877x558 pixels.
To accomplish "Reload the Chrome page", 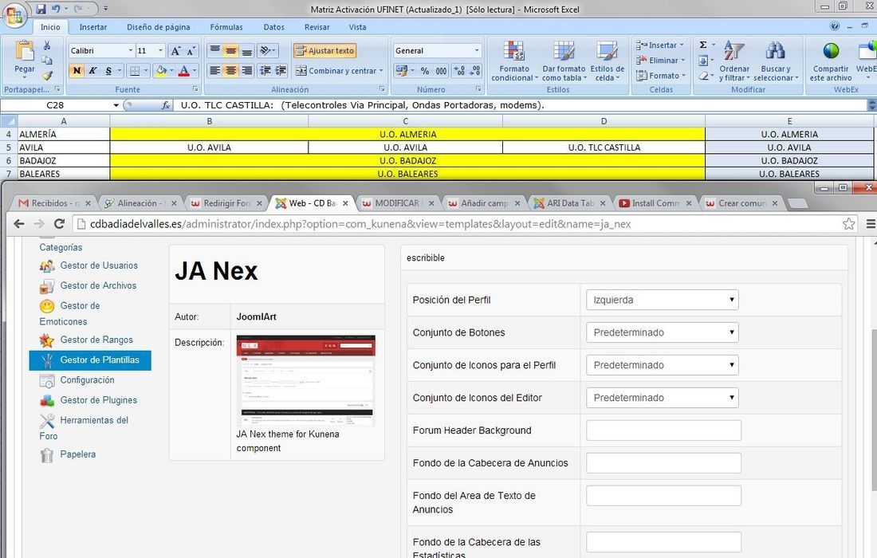I will click(x=59, y=224).
